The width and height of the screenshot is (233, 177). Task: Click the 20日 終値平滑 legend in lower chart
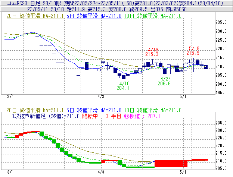click(x=35, y=110)
